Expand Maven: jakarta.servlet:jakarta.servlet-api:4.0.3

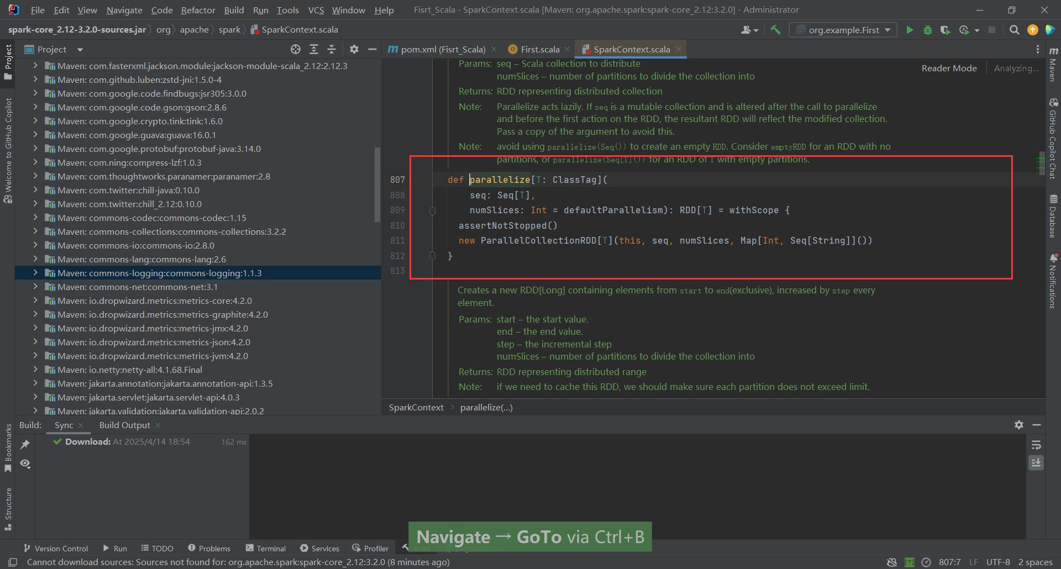pos(35,397)
